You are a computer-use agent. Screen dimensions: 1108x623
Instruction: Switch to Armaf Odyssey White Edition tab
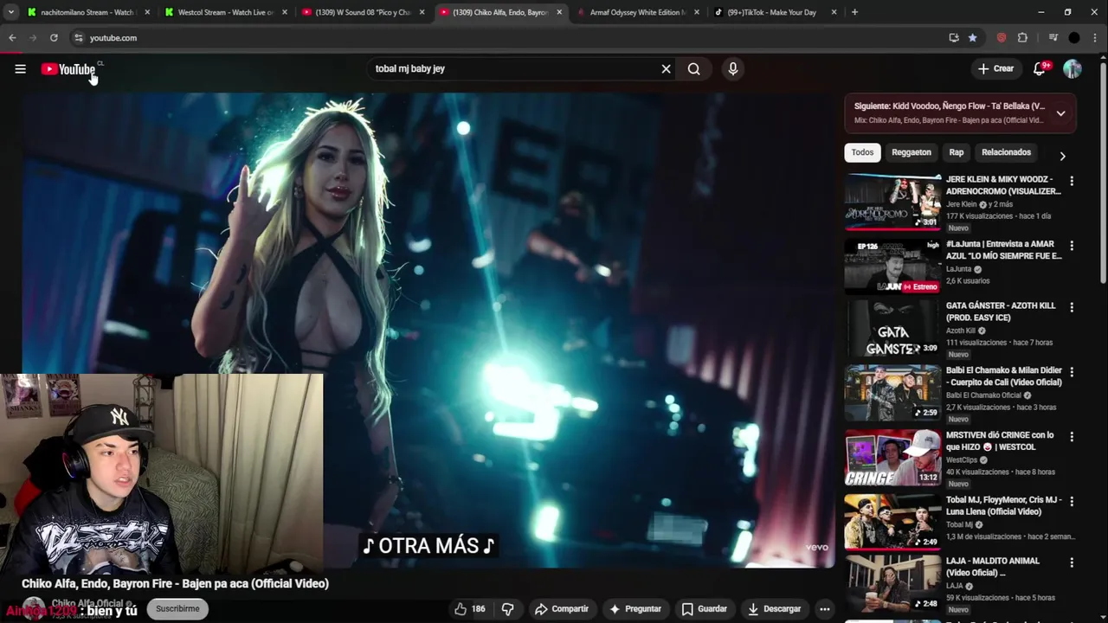click(x=636, y=12)
